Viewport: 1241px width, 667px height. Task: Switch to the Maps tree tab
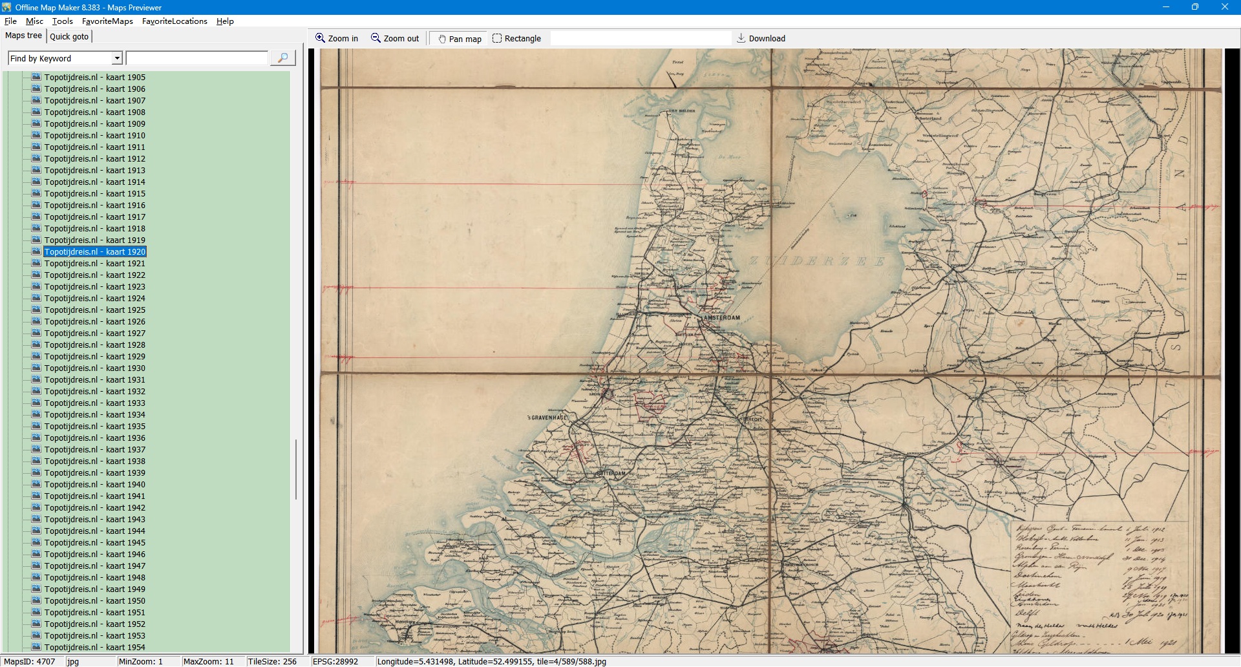pyautogui.click(x=23, y=36)
